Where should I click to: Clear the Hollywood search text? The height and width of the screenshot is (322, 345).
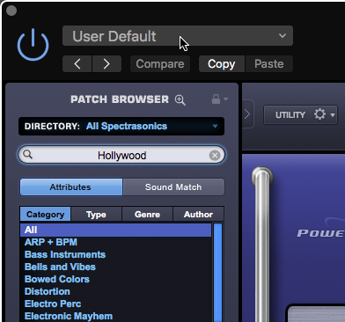pos(215,155)
